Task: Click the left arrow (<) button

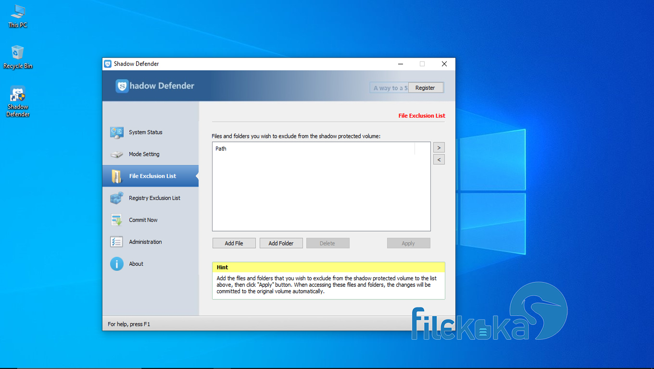Action: click(439, 160)
